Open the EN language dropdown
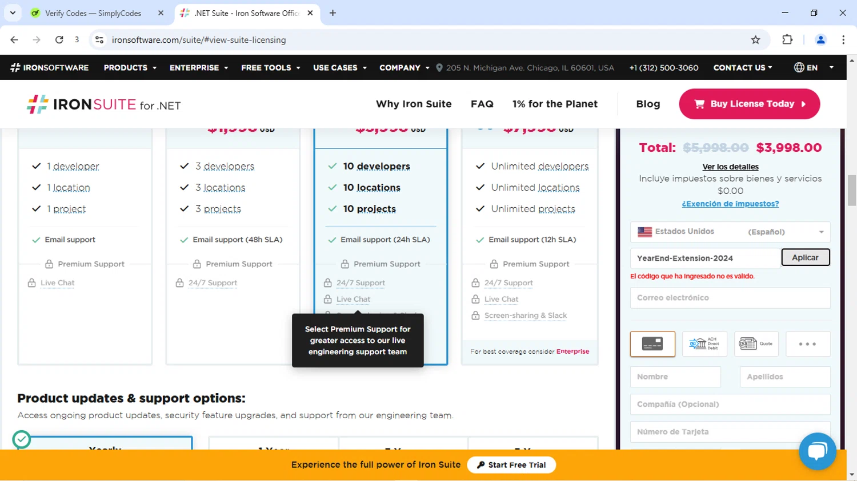The width and height of the screenshot is (857, 481). point(814,67)
